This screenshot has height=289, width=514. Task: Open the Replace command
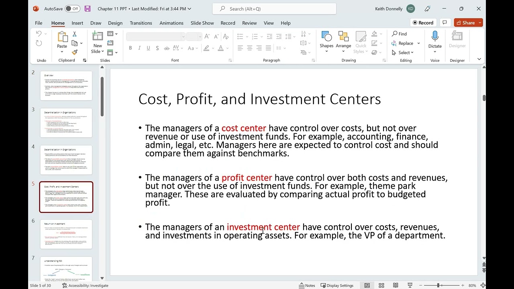[x=402, y=43]
